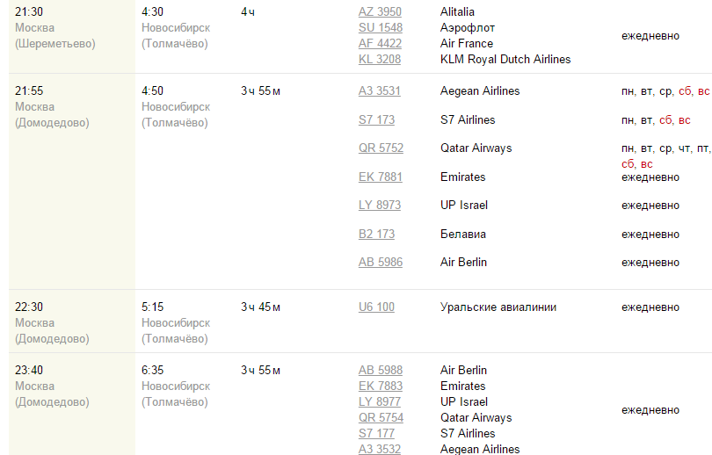
Task: Open flight link AB 5988
Action: pyautogui.click(x=380, y=371)
